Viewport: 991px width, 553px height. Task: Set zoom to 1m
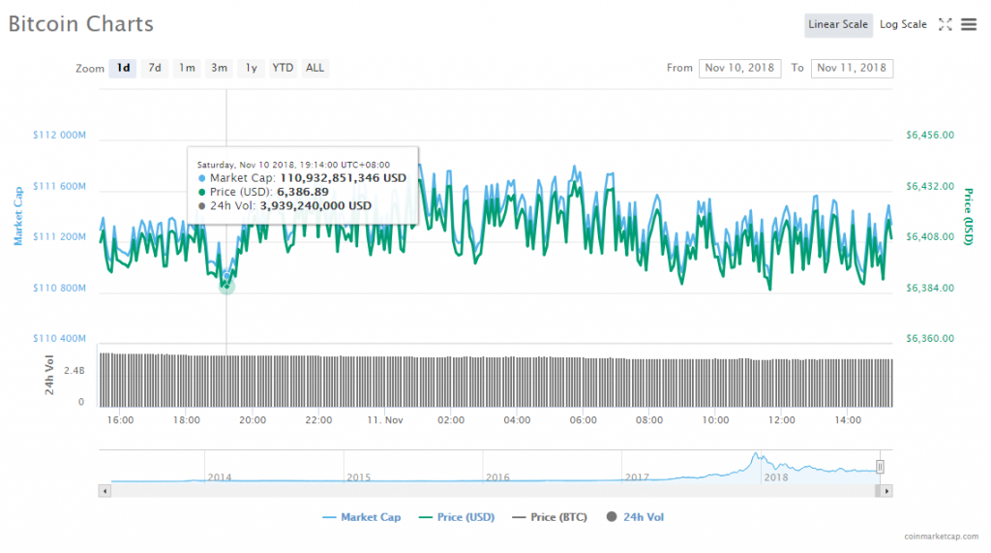pyautogui.click(x=187, y=68)
